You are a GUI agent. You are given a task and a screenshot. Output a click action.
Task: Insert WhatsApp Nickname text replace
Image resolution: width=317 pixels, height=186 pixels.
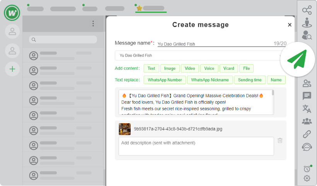click(210, 80)
